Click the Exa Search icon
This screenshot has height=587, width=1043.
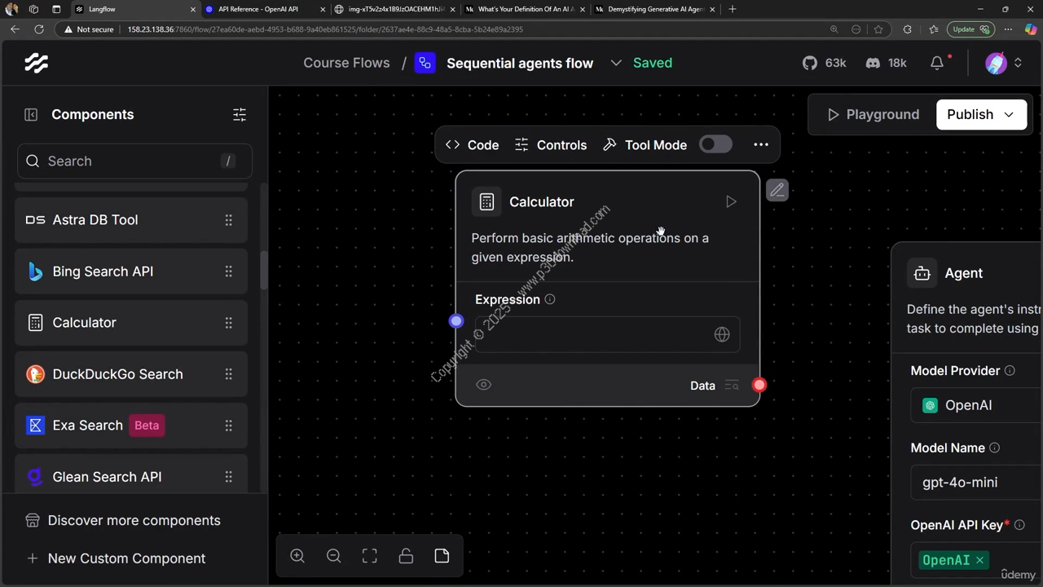[35, 426]
